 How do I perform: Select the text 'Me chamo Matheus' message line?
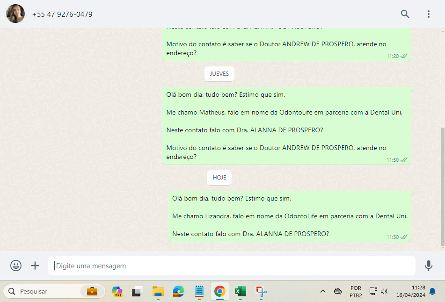[285, 112]
